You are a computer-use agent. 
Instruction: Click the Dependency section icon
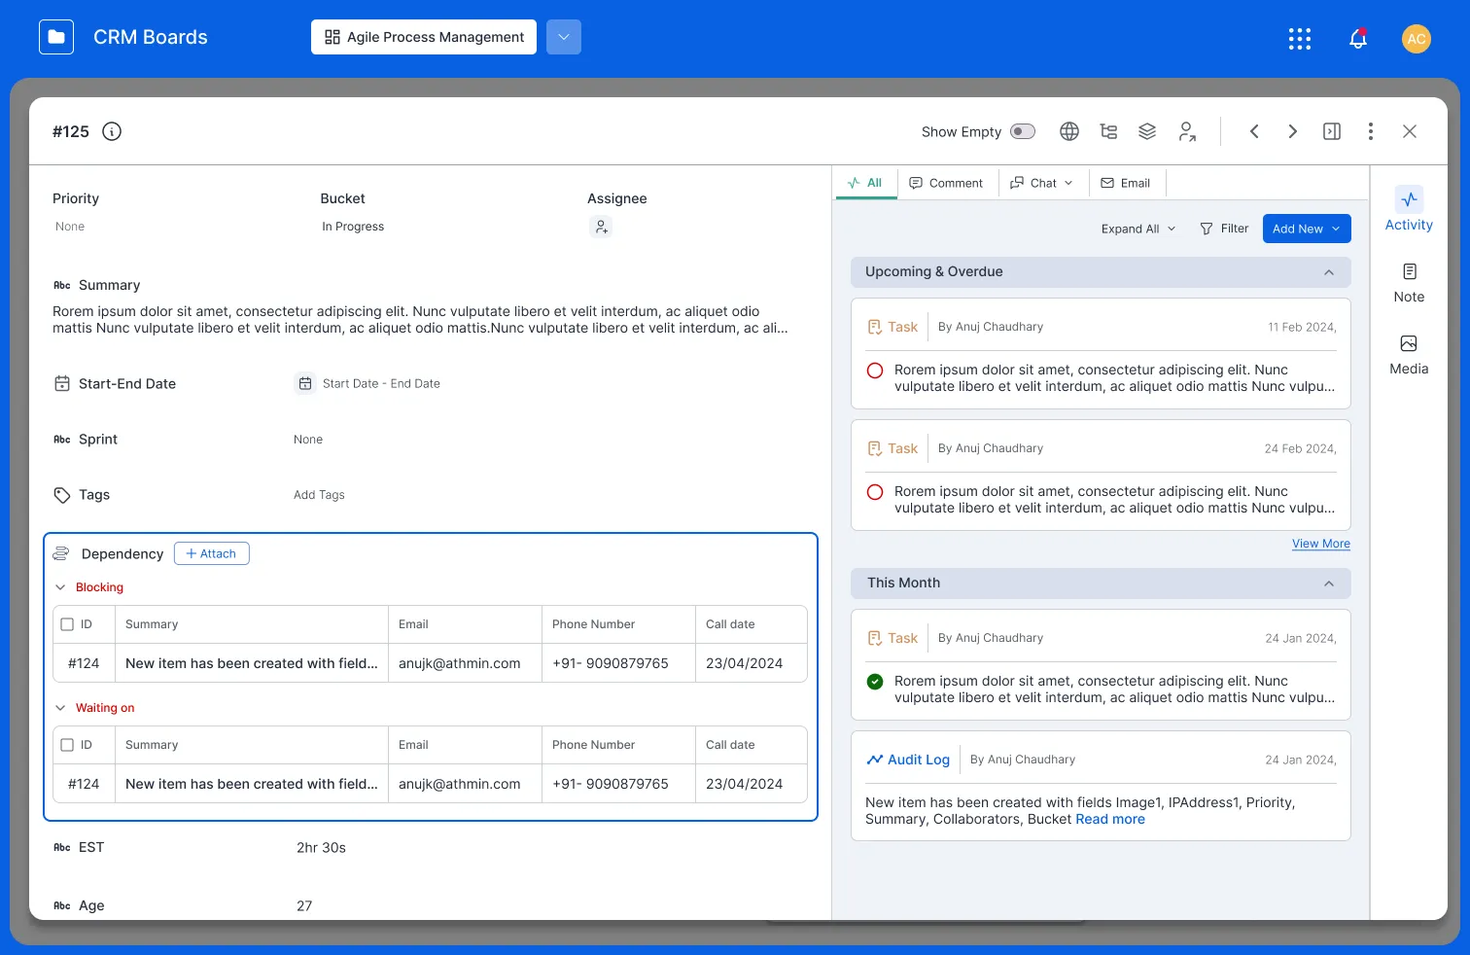pos(61,553)
